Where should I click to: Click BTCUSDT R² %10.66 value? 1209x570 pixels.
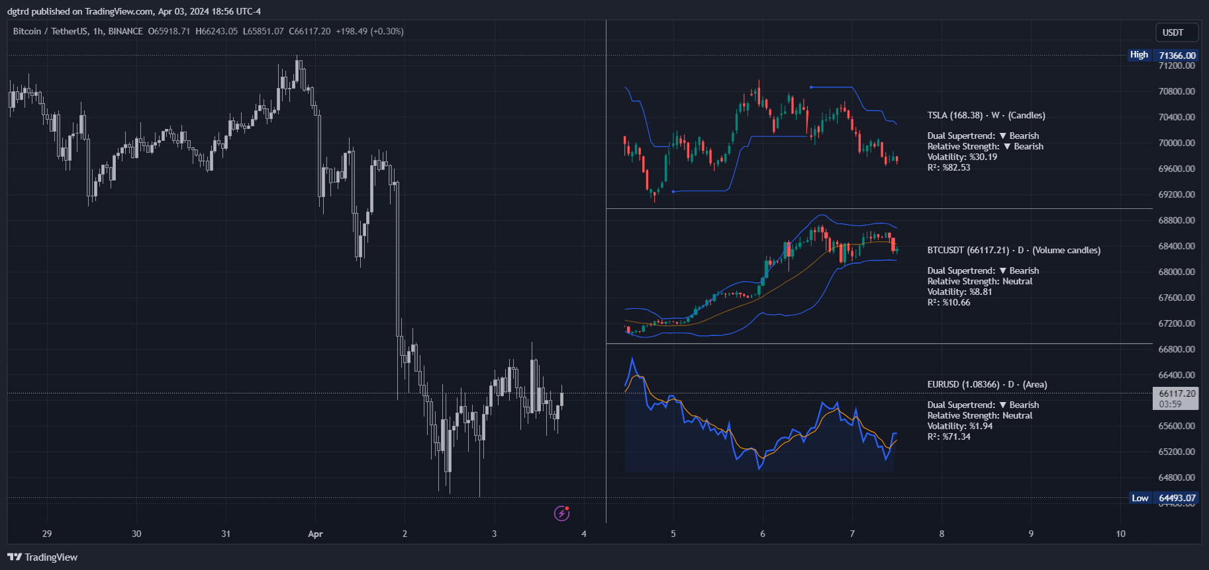948,302
